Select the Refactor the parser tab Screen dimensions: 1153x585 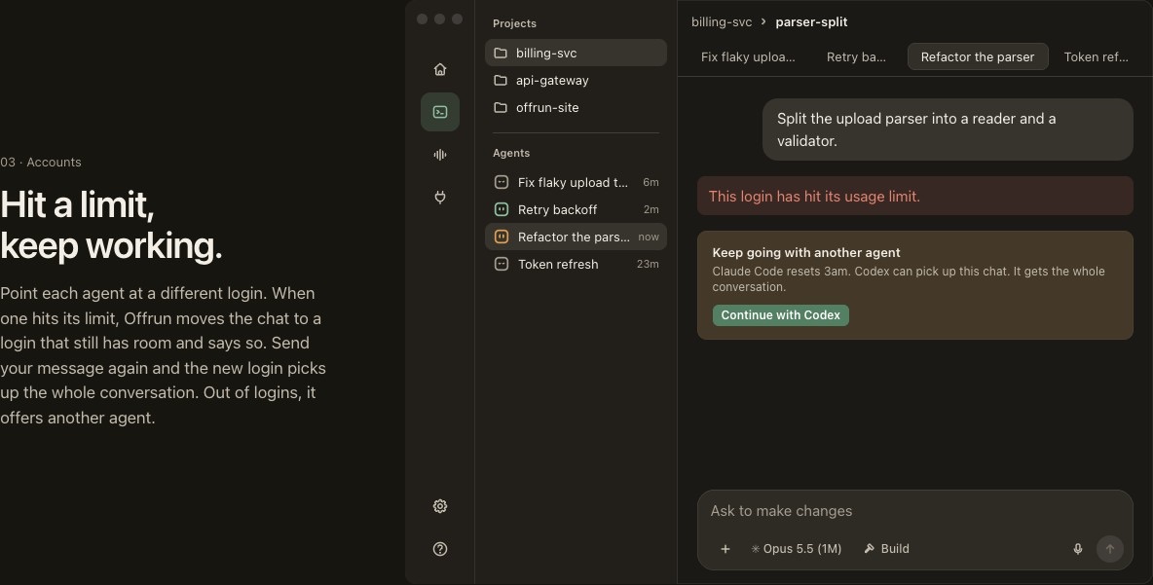coord(978,56)
